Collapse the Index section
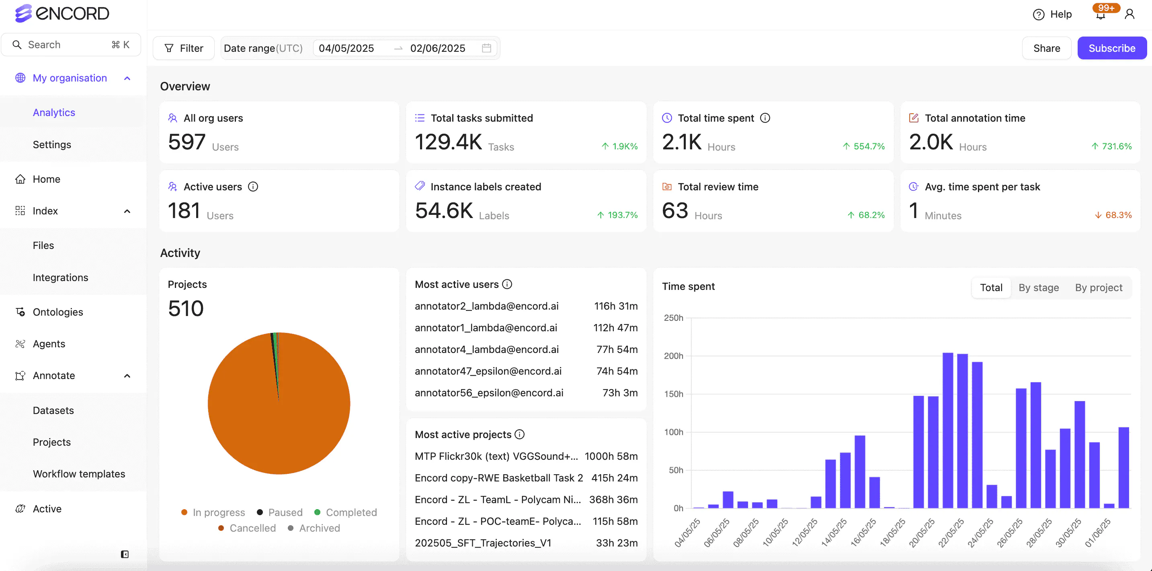1152x571 pixels. point(127,211)
